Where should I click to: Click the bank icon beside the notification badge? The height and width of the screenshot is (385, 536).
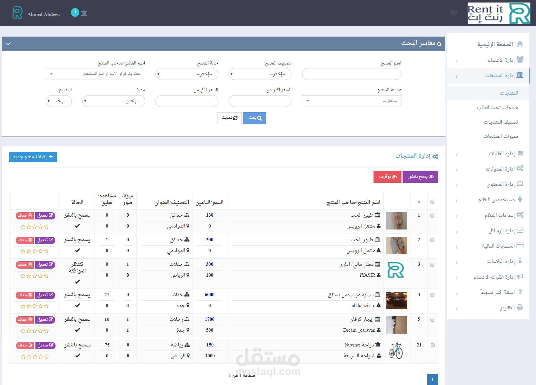pyautogui.click(x=84, y=13)
